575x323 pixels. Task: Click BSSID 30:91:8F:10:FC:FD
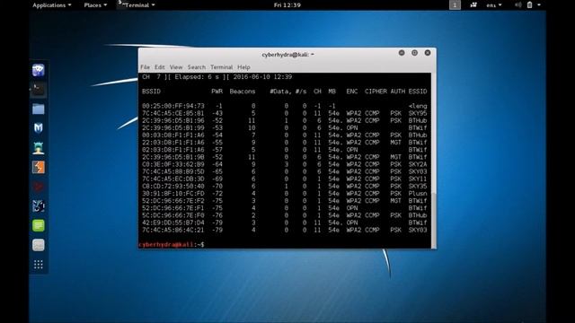pos(173,194)
